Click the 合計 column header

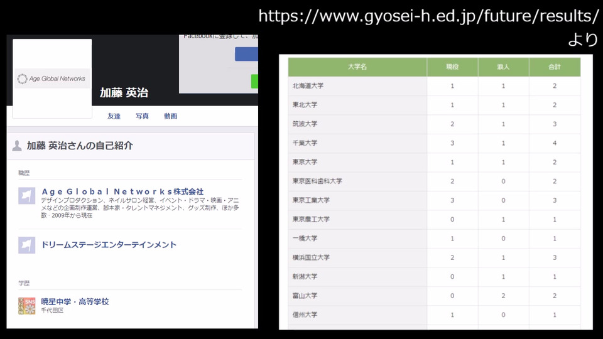coord(555,67)
